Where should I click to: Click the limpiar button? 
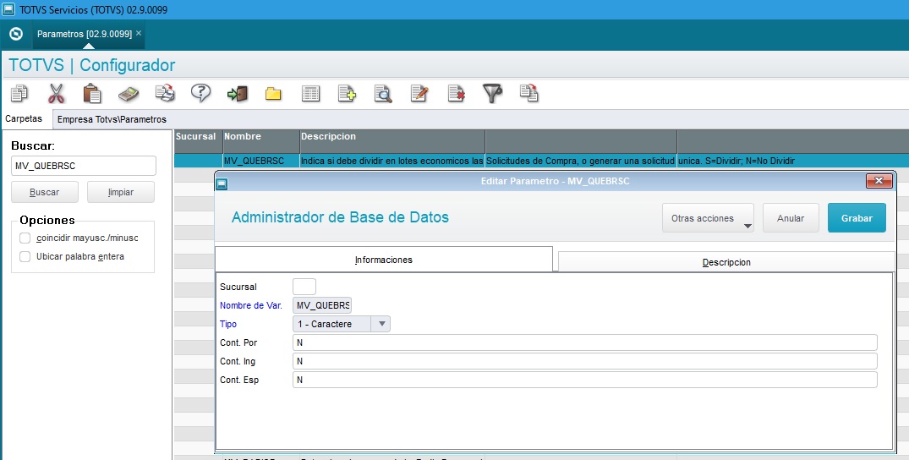121,192
